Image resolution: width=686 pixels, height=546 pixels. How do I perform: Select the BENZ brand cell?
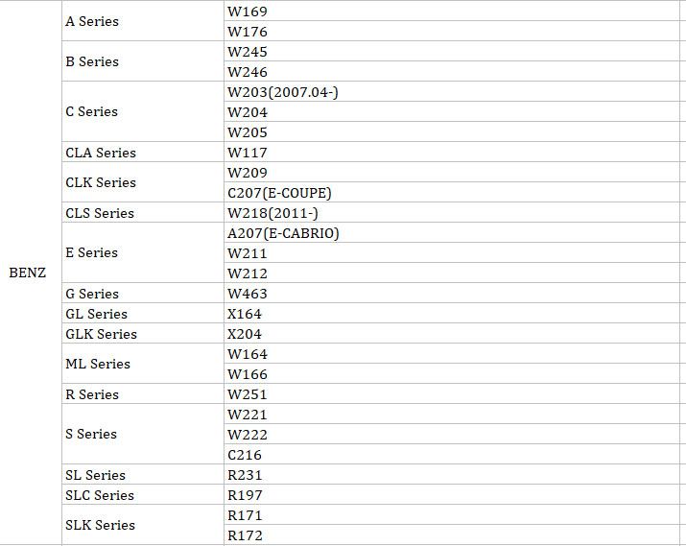tap(28, 273)
